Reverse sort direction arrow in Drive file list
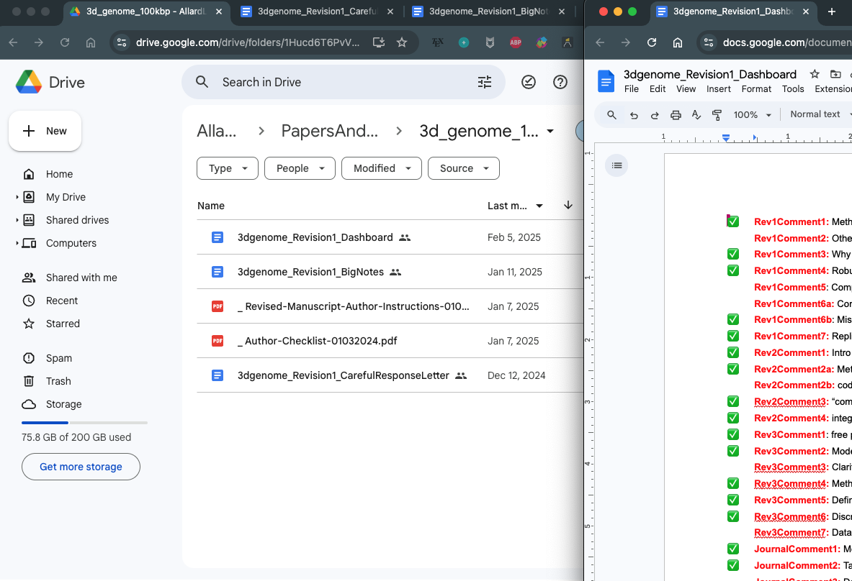 (568, 205)
